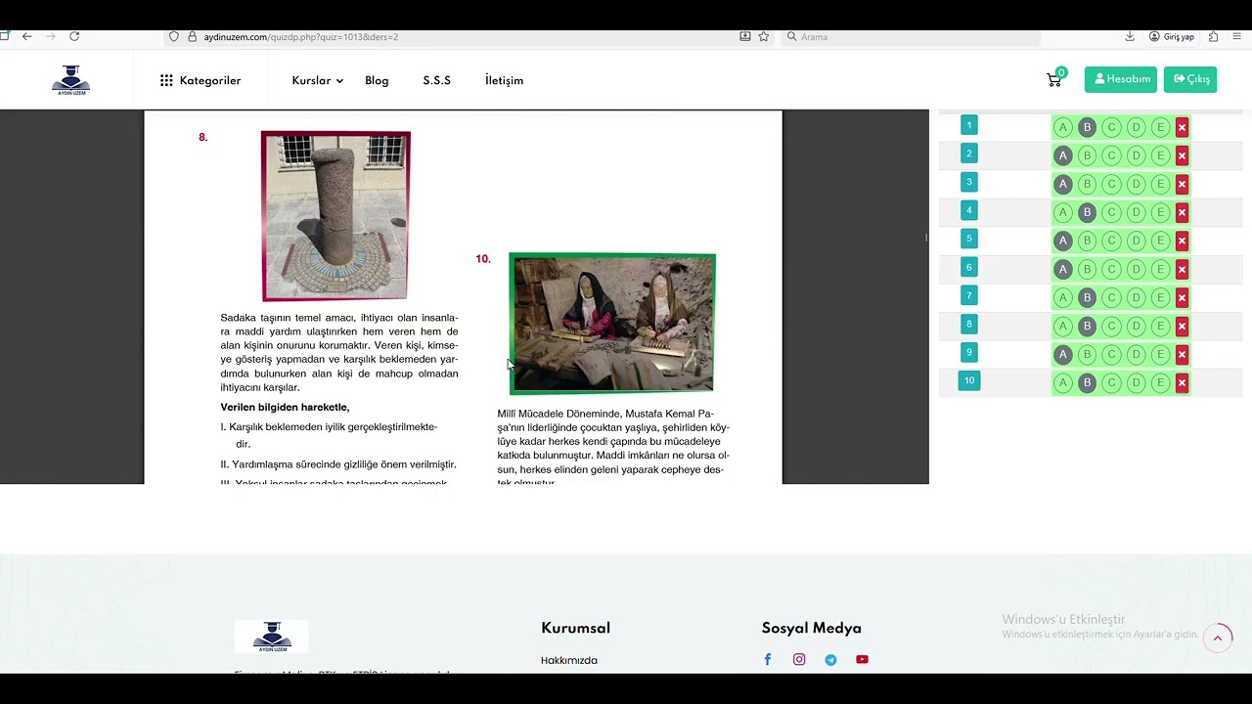
Task: Open Instagram social media icon
Action: tap(799, 660)
